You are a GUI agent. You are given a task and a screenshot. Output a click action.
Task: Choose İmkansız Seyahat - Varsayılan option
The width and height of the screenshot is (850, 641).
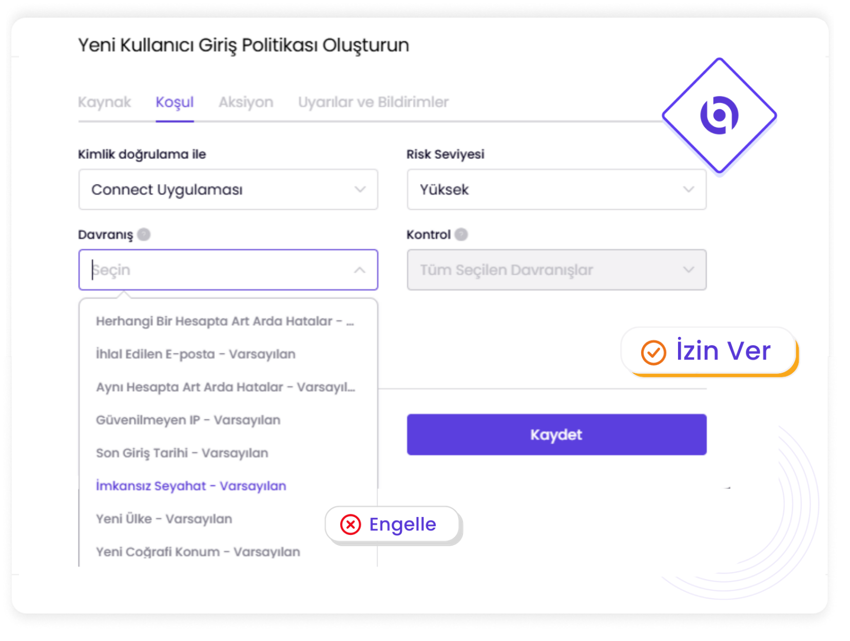(x=191, y=486)
